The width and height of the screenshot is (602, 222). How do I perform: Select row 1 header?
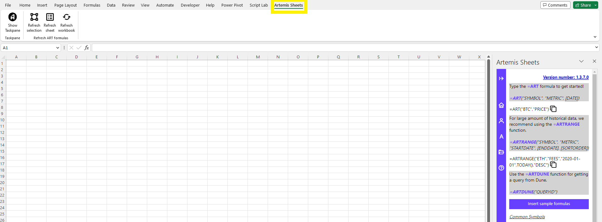click(x=3, y=63)
